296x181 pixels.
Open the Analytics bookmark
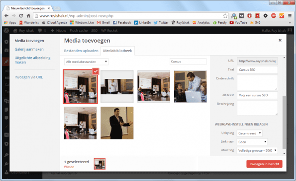point(201,23)
